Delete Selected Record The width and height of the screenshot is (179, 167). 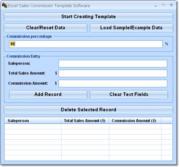pos(89,110)
